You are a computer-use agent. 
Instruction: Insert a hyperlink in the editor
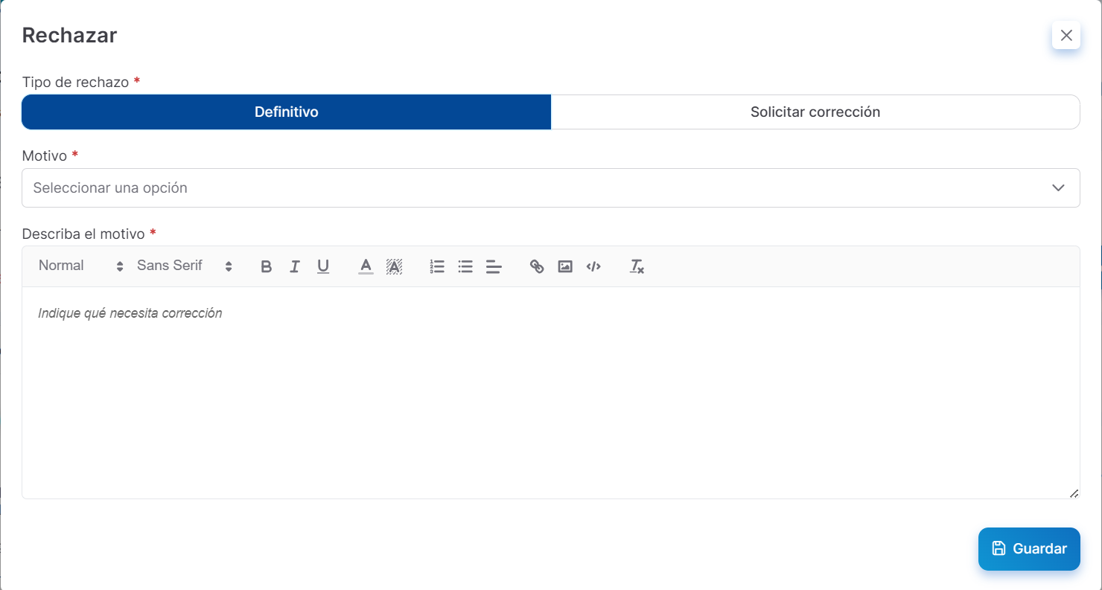(x=537, y=266)
